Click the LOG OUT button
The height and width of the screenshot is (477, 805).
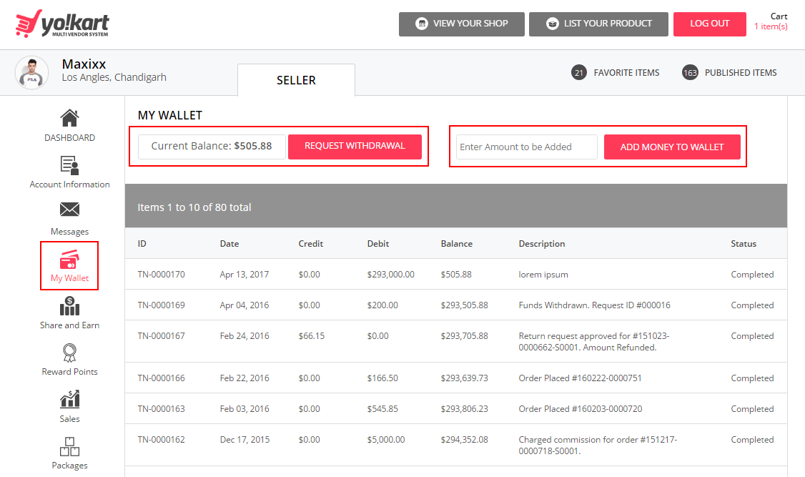(x=709, y=24)
